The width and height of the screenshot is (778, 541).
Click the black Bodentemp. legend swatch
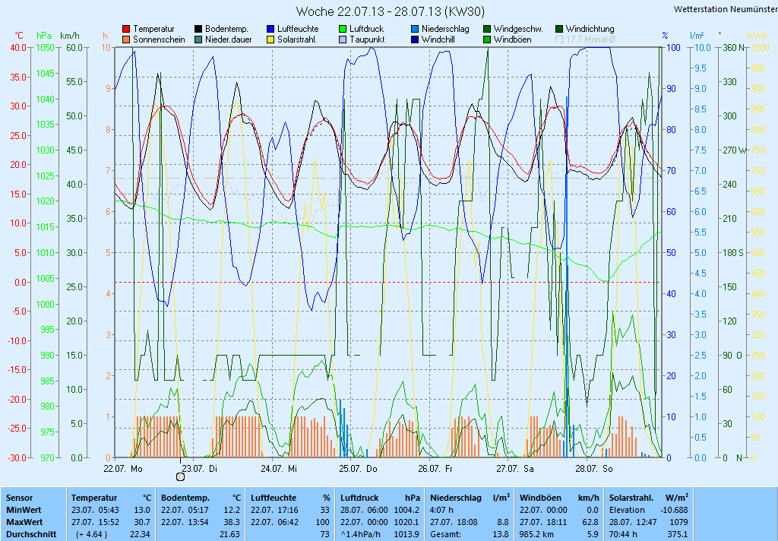coord(198,30)
